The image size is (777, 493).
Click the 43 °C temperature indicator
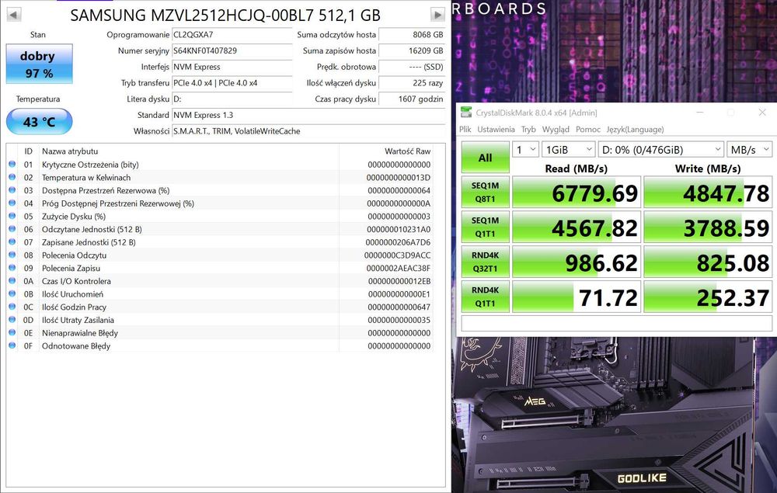coord(39,122)
